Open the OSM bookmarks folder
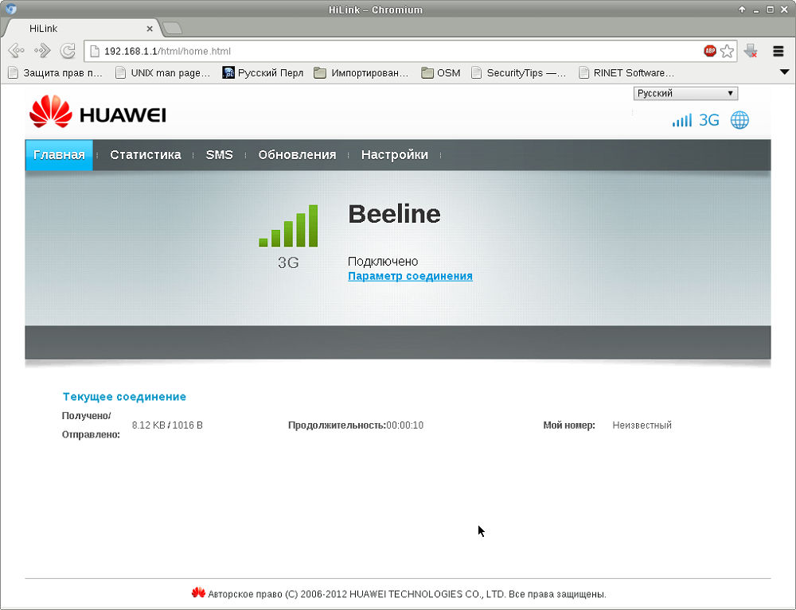The image size is (796, 610). (441, 72)
